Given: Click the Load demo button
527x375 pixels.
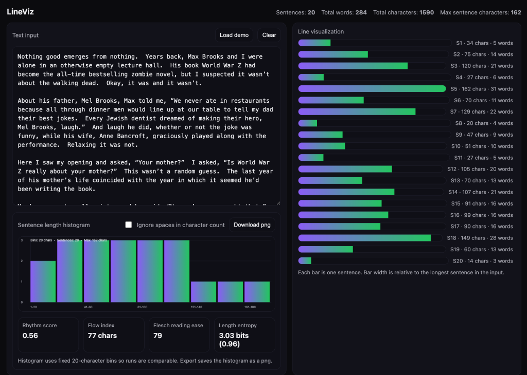Looking at the screenshot, I should click(x=234, y=35).
